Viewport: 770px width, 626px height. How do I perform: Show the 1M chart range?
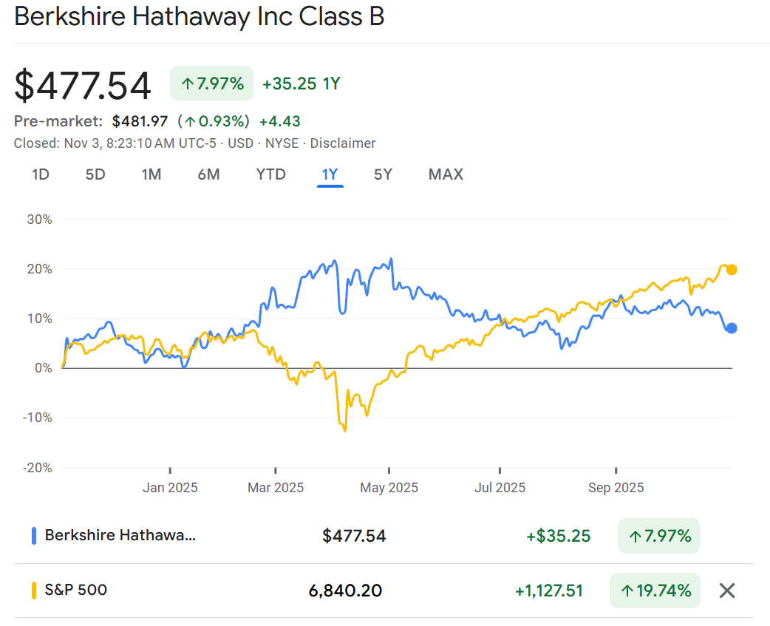(151, 174)
